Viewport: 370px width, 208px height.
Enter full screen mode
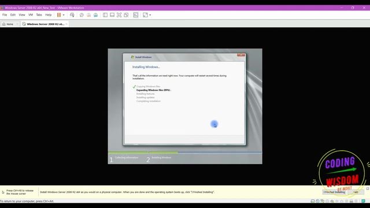119,15
